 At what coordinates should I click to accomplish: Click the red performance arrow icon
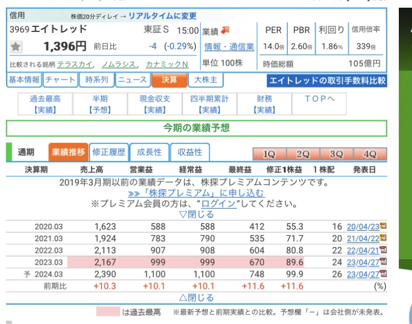point(225,31)
